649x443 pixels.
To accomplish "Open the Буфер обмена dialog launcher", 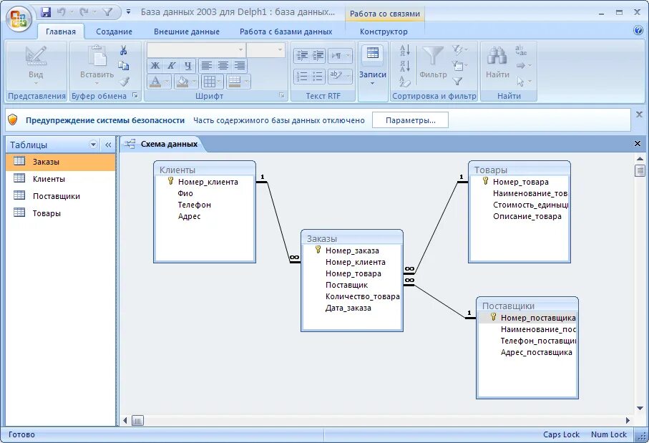I will click(x=135, y=96).
